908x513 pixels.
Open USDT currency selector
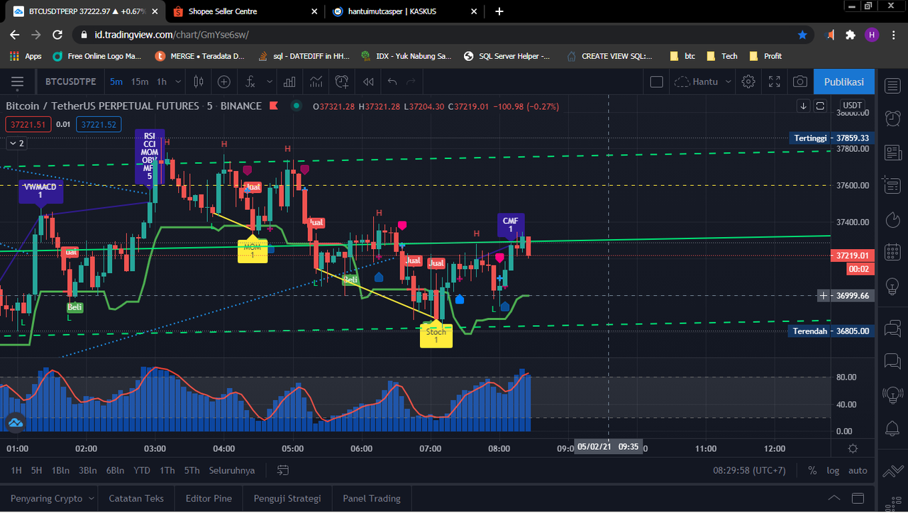point(852,106)
